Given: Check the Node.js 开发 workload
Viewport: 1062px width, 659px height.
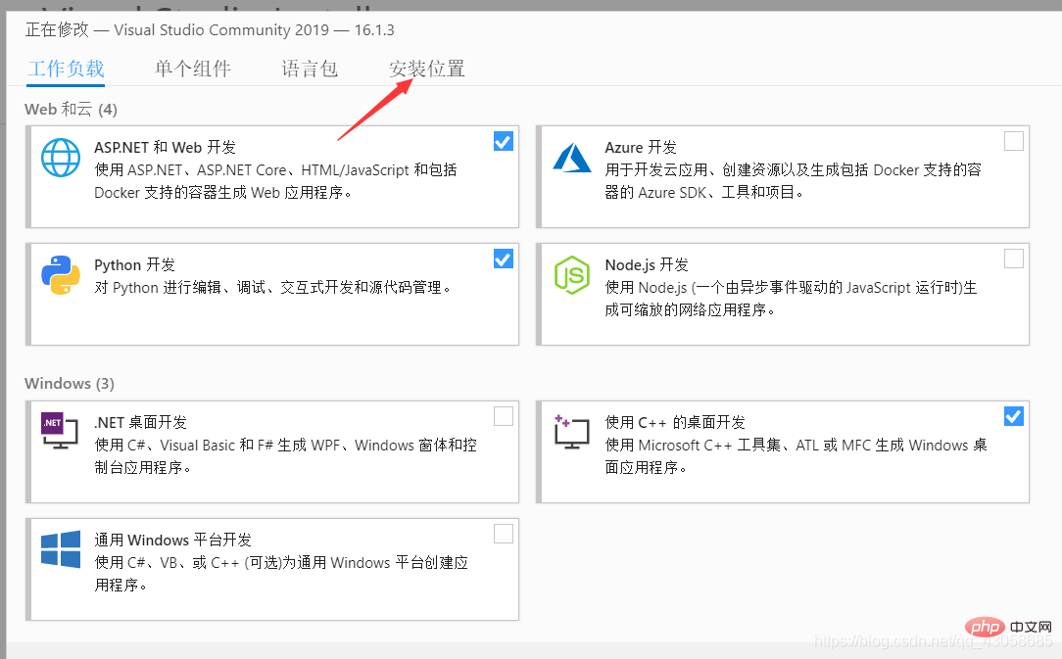Looking at the screenshot, I should pos(1013,259).
